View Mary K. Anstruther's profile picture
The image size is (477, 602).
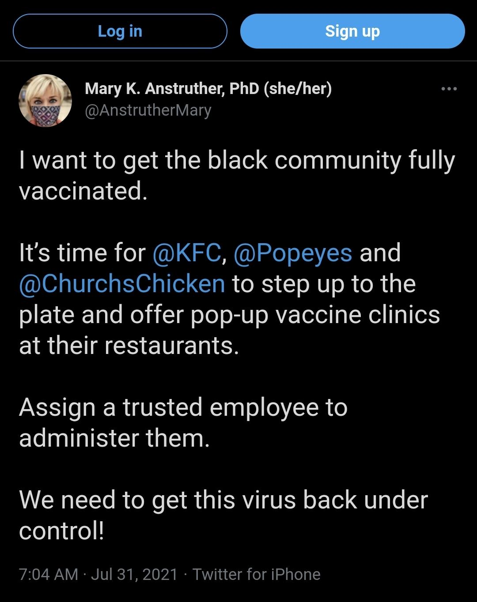(x=45, y=101)
